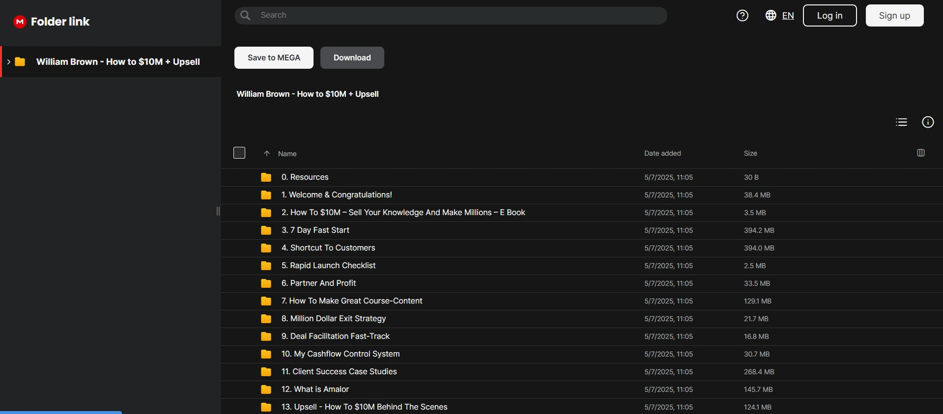Click folder icon for 4. Shortcut To Customers
The image size is (943, 414).
coord(266,248)
